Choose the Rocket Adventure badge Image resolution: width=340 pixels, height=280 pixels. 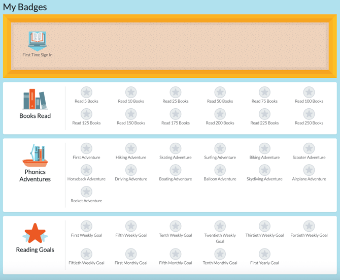point(86,192)
